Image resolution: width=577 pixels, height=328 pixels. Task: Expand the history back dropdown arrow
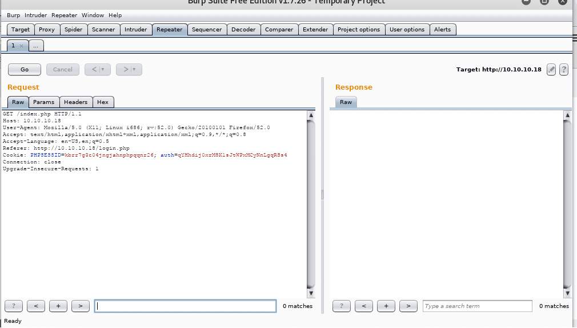tap(103, 70)
